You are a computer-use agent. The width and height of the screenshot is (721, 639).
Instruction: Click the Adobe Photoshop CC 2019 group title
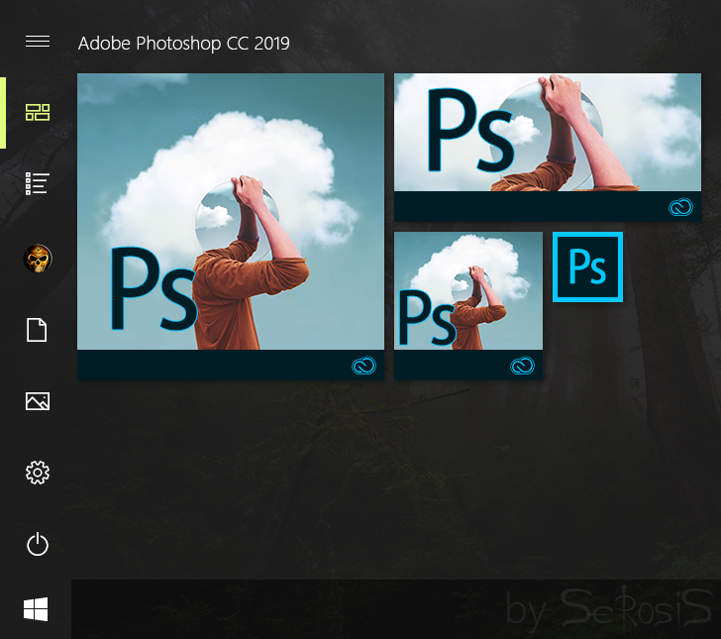184,44
